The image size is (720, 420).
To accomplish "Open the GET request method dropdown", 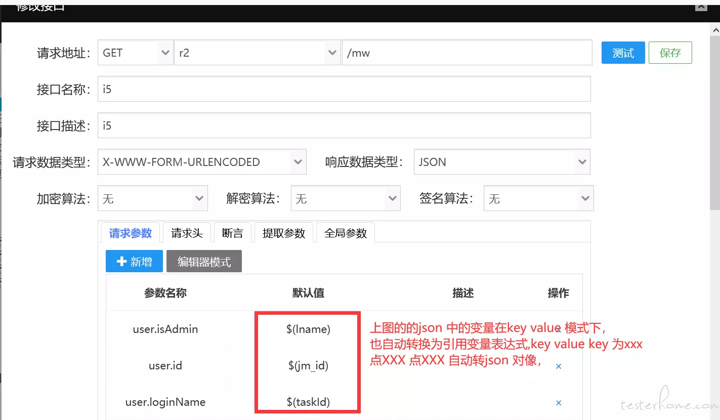I will 135,53.
